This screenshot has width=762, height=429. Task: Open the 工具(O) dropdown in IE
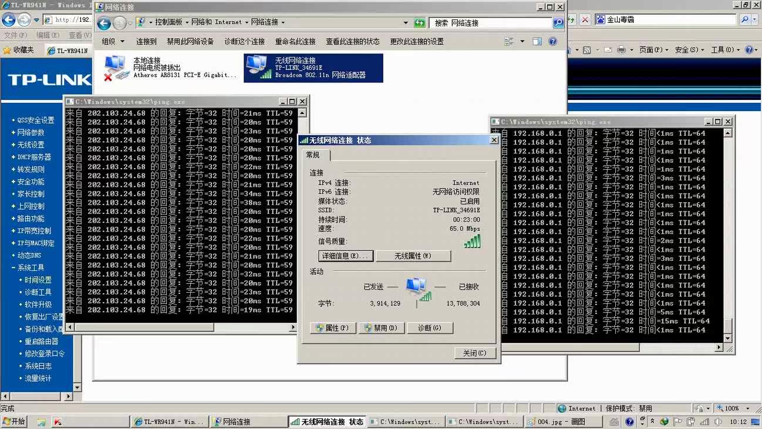[724, 50]
